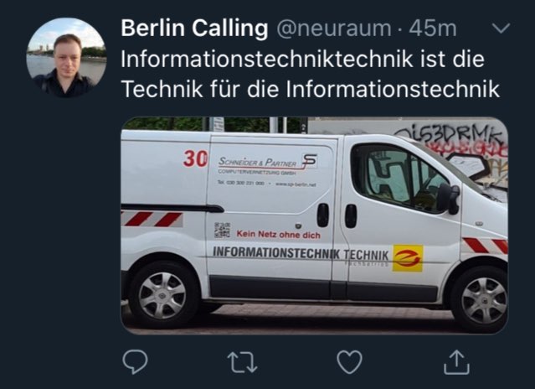
Task: Click the 45m timestamp of the tweet
Action: [432, 29]
